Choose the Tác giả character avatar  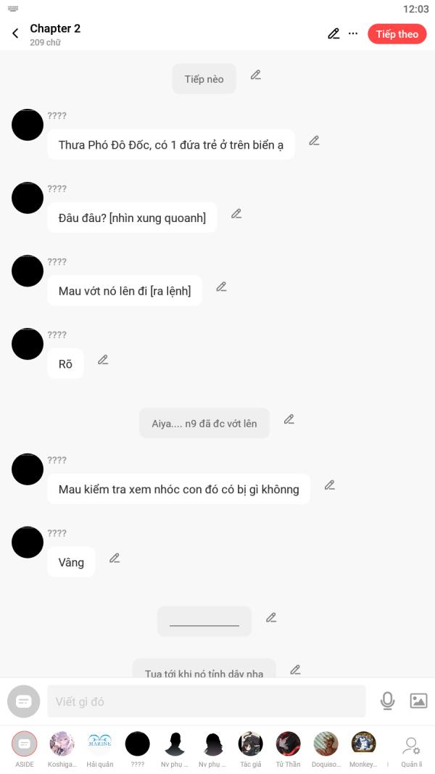[x=251, y=750]
